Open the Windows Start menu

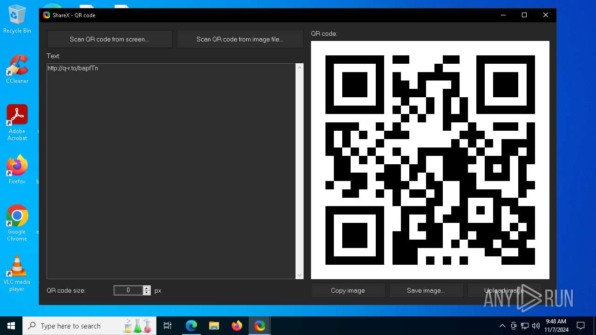pyautogui.click(x=11, y=326)
